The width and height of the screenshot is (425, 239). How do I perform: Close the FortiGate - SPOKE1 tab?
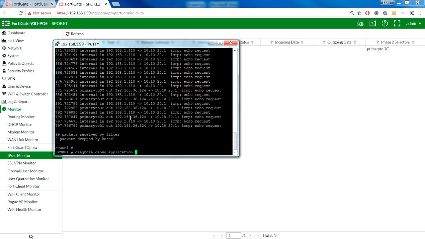coord(105,4)
